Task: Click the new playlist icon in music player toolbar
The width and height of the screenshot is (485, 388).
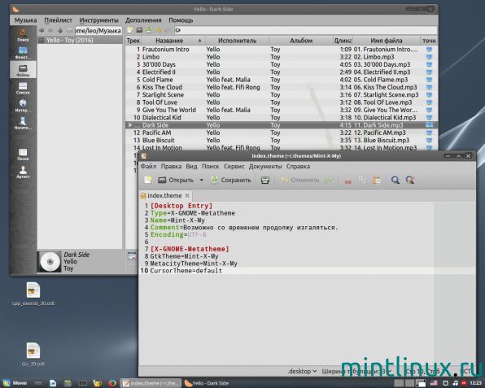Action: [130, 30]
